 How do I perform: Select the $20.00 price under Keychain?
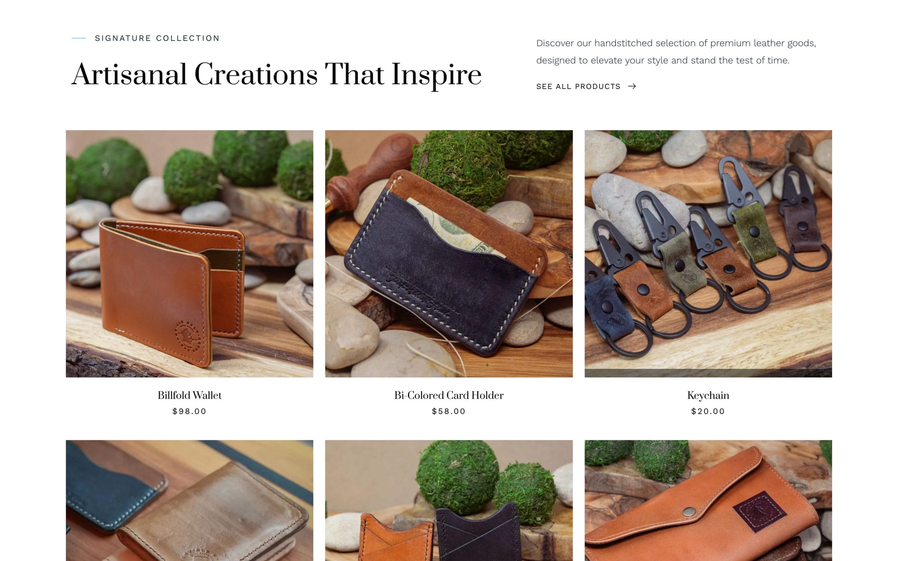(708, 411)
